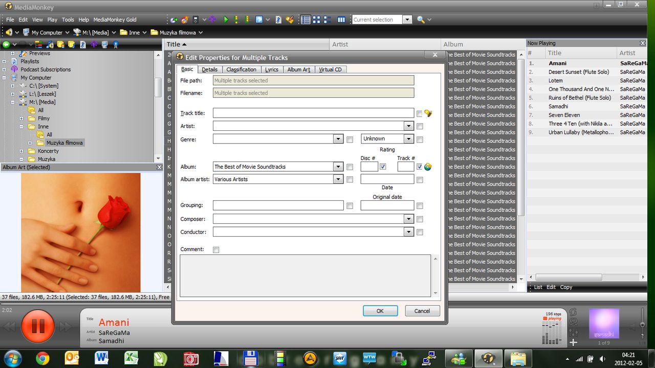The image size is (655, 368).
Task: Switch to album art grid view icon
Action: click(x=316, y=19)
